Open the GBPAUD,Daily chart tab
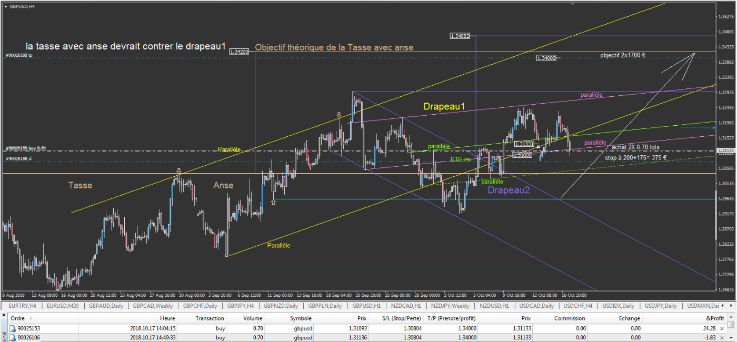Screen dimensions: 737x342 [105, 306]
